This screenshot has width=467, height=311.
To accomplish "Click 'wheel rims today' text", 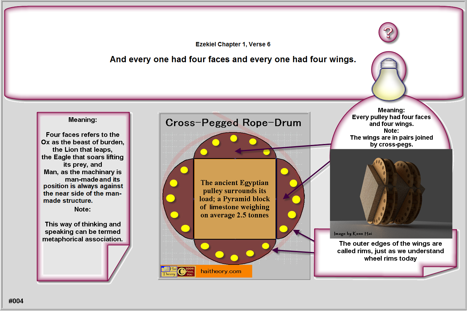I will (x=390, y=258).
